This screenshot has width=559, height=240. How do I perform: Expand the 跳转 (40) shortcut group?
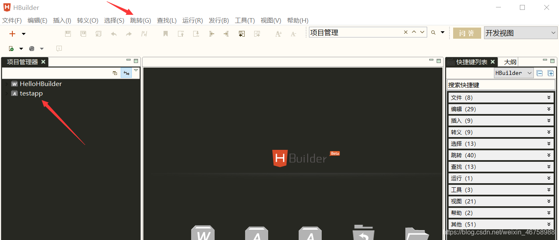pyautogui.click(x=501, y=155)
